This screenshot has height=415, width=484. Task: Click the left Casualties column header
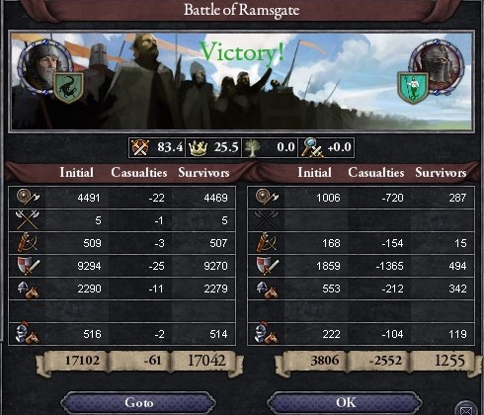pyautogui.click(x=139, y=172)
